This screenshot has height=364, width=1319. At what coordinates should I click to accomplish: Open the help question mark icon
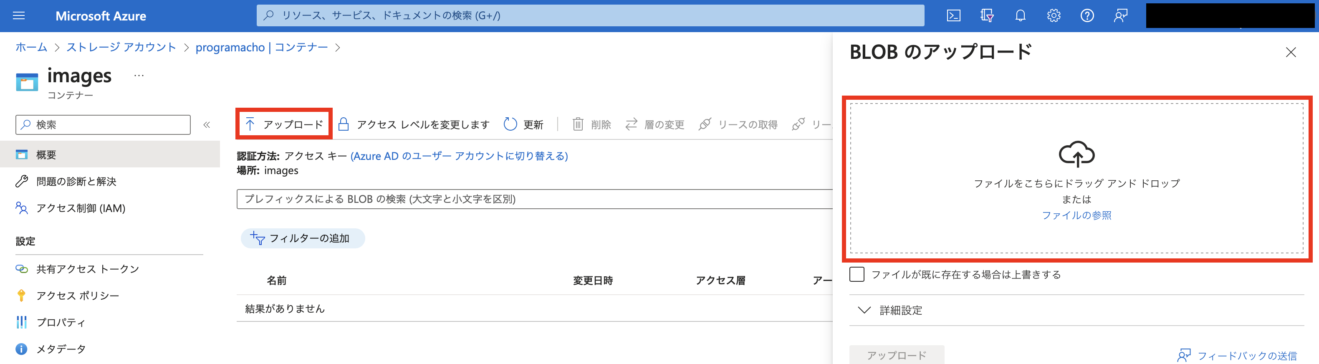coord(1087,16)
